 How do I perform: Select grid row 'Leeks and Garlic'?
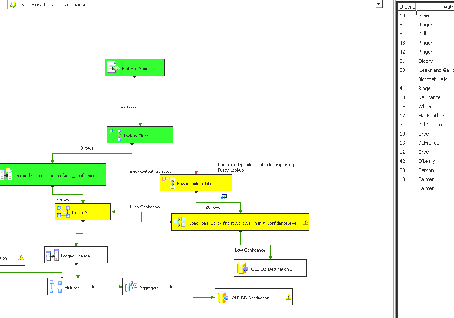tap(426, 70)
